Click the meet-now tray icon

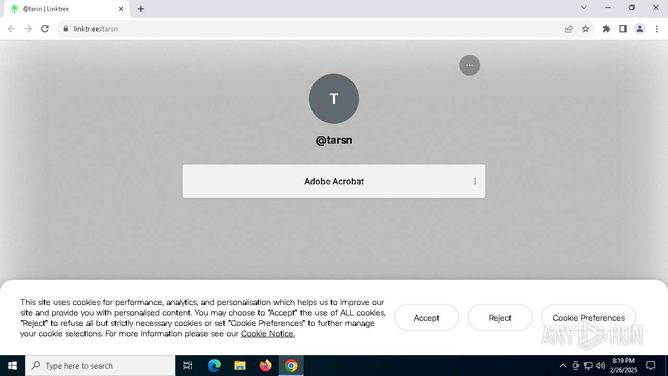[576, 366]
